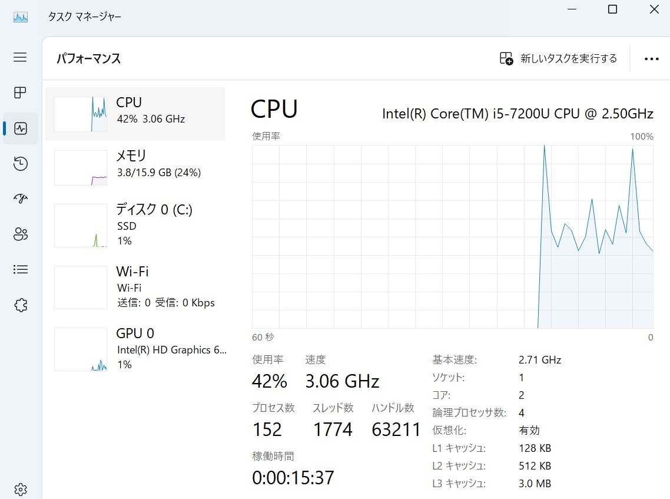Open the three-dot more options menu

pyautogui.click(x=651, y=59)
